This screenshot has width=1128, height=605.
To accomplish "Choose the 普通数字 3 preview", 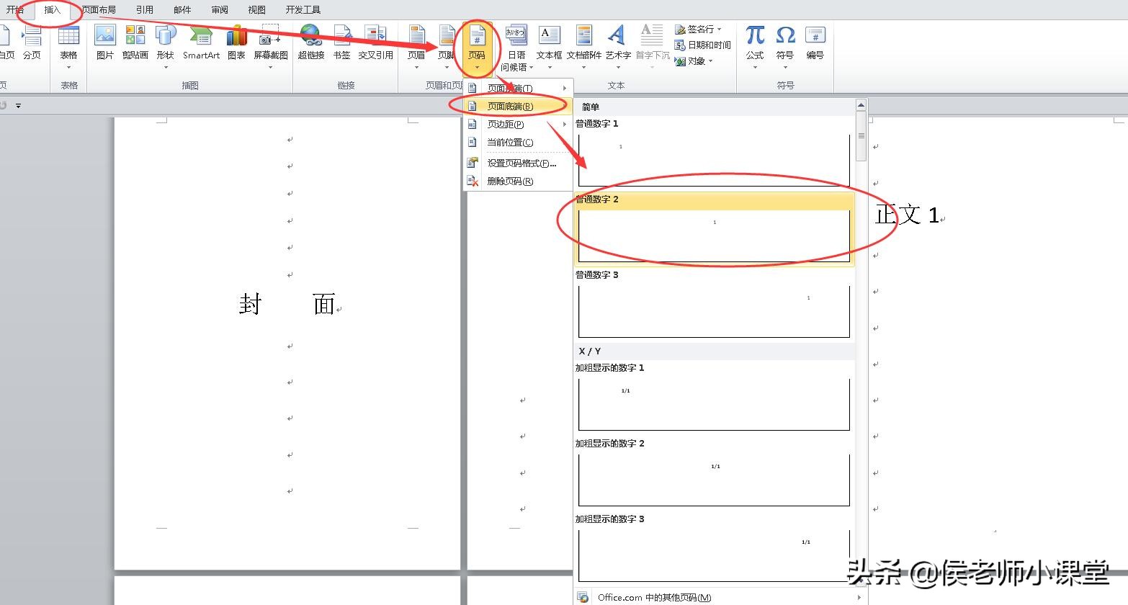I will pos(714,305).
